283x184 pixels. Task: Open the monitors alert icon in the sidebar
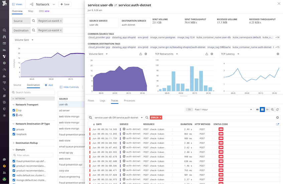pos(4,63)
